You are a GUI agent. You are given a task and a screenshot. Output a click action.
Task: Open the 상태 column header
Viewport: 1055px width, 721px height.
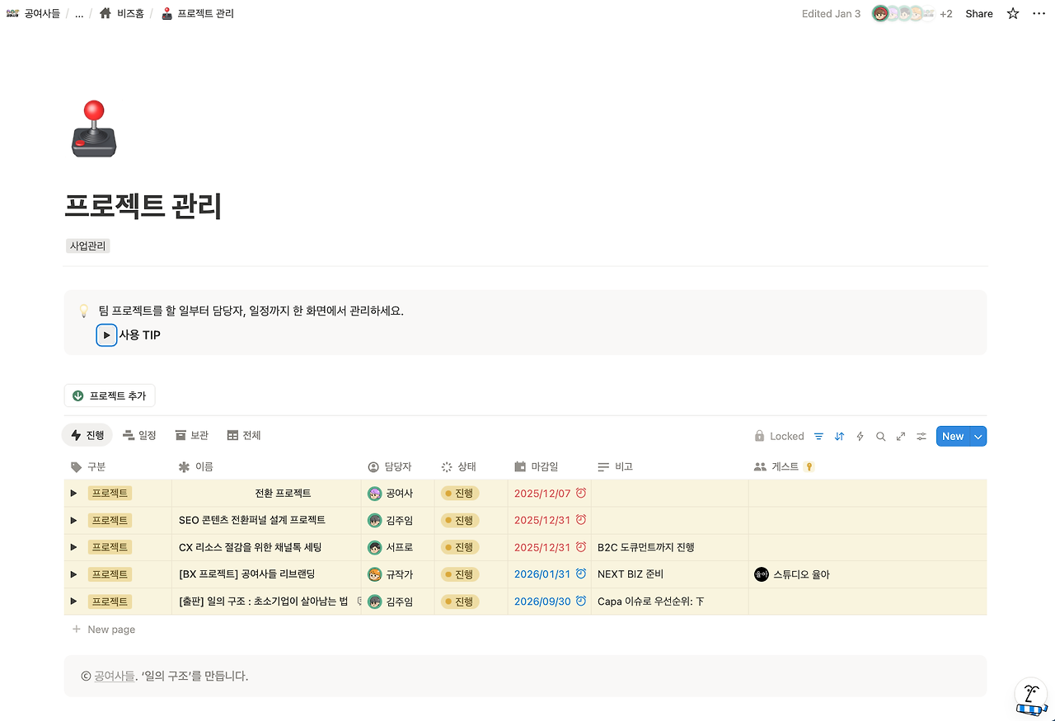(x=458, y=467)
